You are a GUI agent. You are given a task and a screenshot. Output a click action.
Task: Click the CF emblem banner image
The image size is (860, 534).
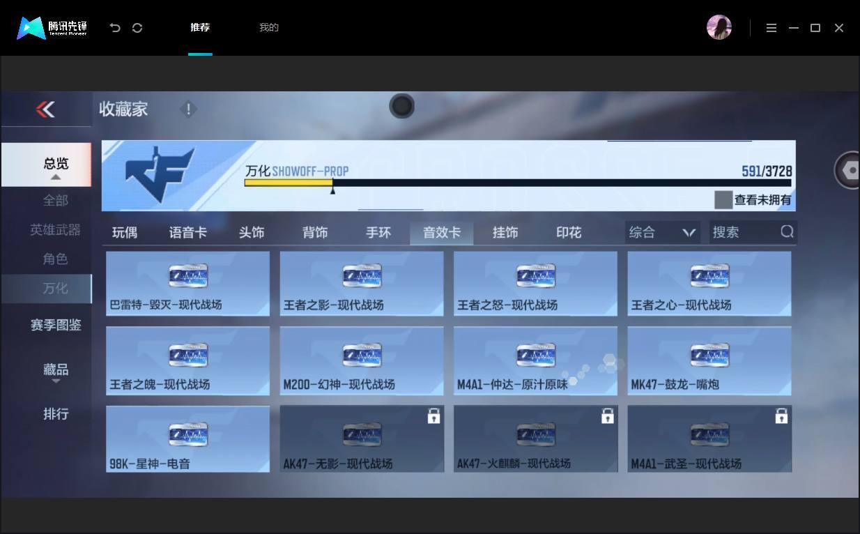point(160,175)
